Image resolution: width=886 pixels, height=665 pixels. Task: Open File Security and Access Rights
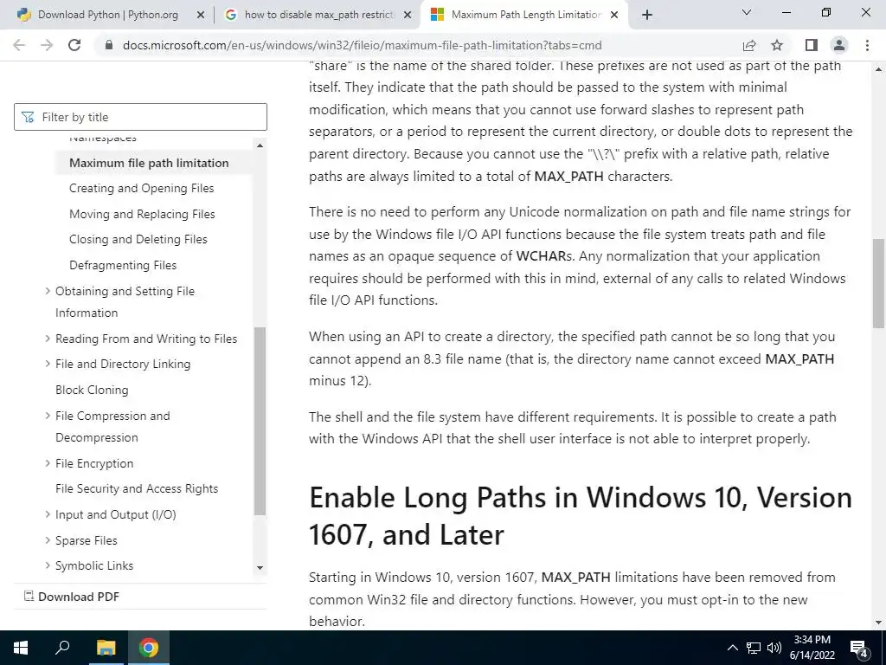136,488
